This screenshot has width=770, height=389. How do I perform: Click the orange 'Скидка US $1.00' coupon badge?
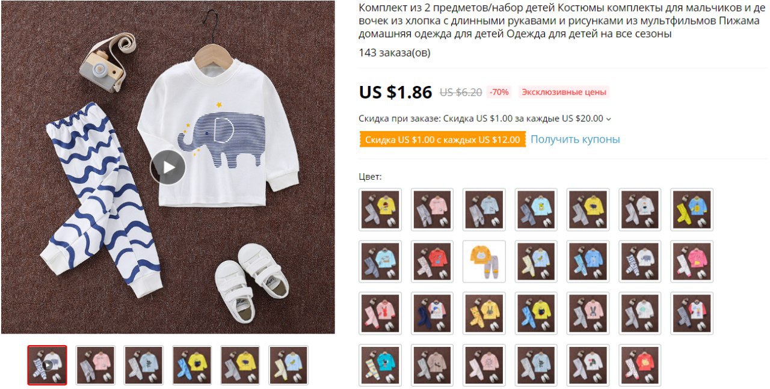coord(442,140)
